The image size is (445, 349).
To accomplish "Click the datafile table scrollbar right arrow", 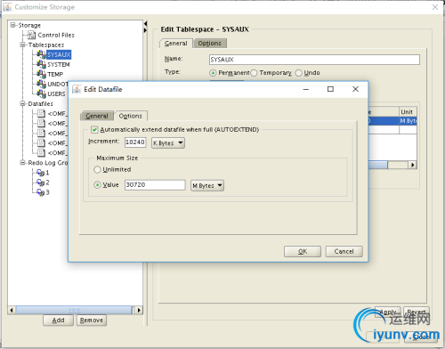I will click(413, 165).
